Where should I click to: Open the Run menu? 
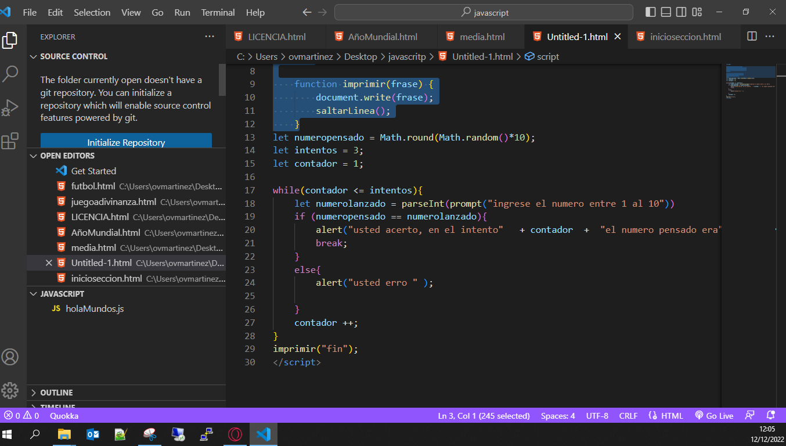coord(182,12)
